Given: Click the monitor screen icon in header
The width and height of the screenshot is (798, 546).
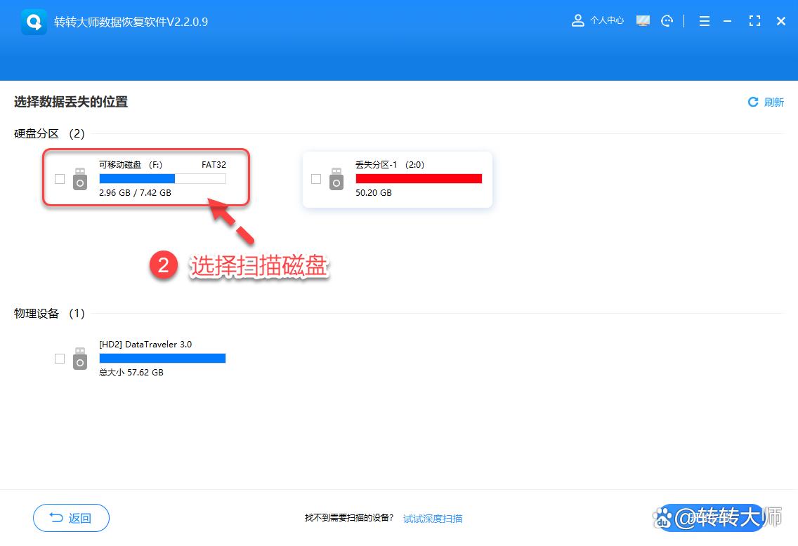Looking at the screenshot, I should tap(643, 21).
